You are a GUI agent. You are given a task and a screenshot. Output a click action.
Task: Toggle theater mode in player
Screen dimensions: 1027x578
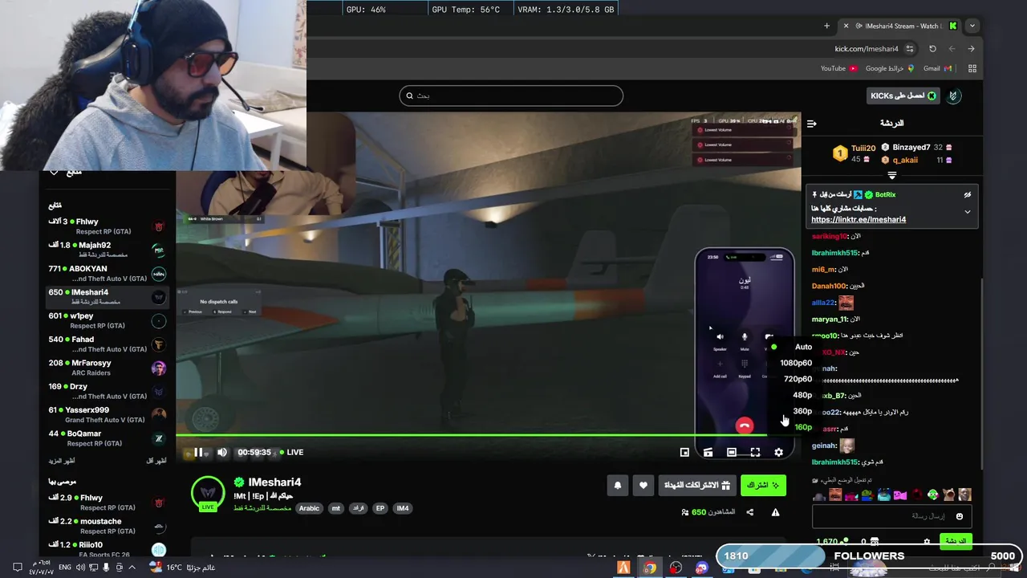[x=732, y=452]
